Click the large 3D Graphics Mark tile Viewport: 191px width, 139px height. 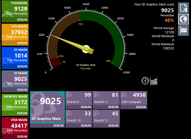(47, 107)
